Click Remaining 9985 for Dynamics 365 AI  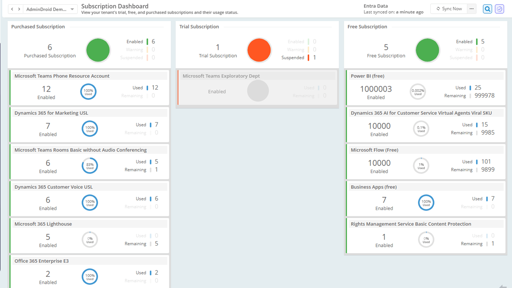click(488, 132)
